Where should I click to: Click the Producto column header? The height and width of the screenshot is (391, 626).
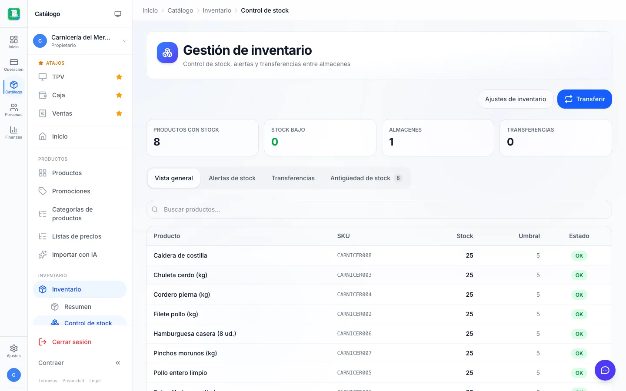coord(167,236)
